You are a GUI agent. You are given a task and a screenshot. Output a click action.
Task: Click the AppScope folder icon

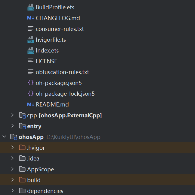coord(22,169)
